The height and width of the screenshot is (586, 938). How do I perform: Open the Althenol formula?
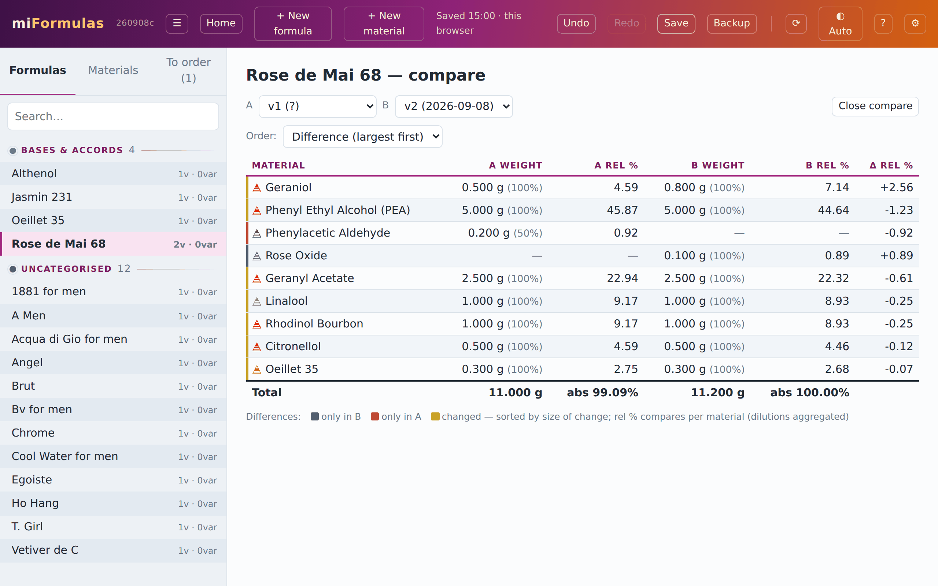tap(113, 174)
